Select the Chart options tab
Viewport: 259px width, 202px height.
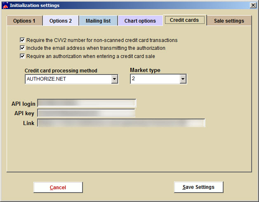[140, 21]
